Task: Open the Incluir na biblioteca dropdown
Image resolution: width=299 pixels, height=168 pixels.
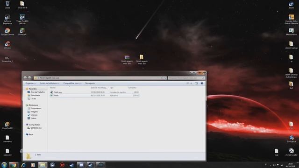Action: 50,83
